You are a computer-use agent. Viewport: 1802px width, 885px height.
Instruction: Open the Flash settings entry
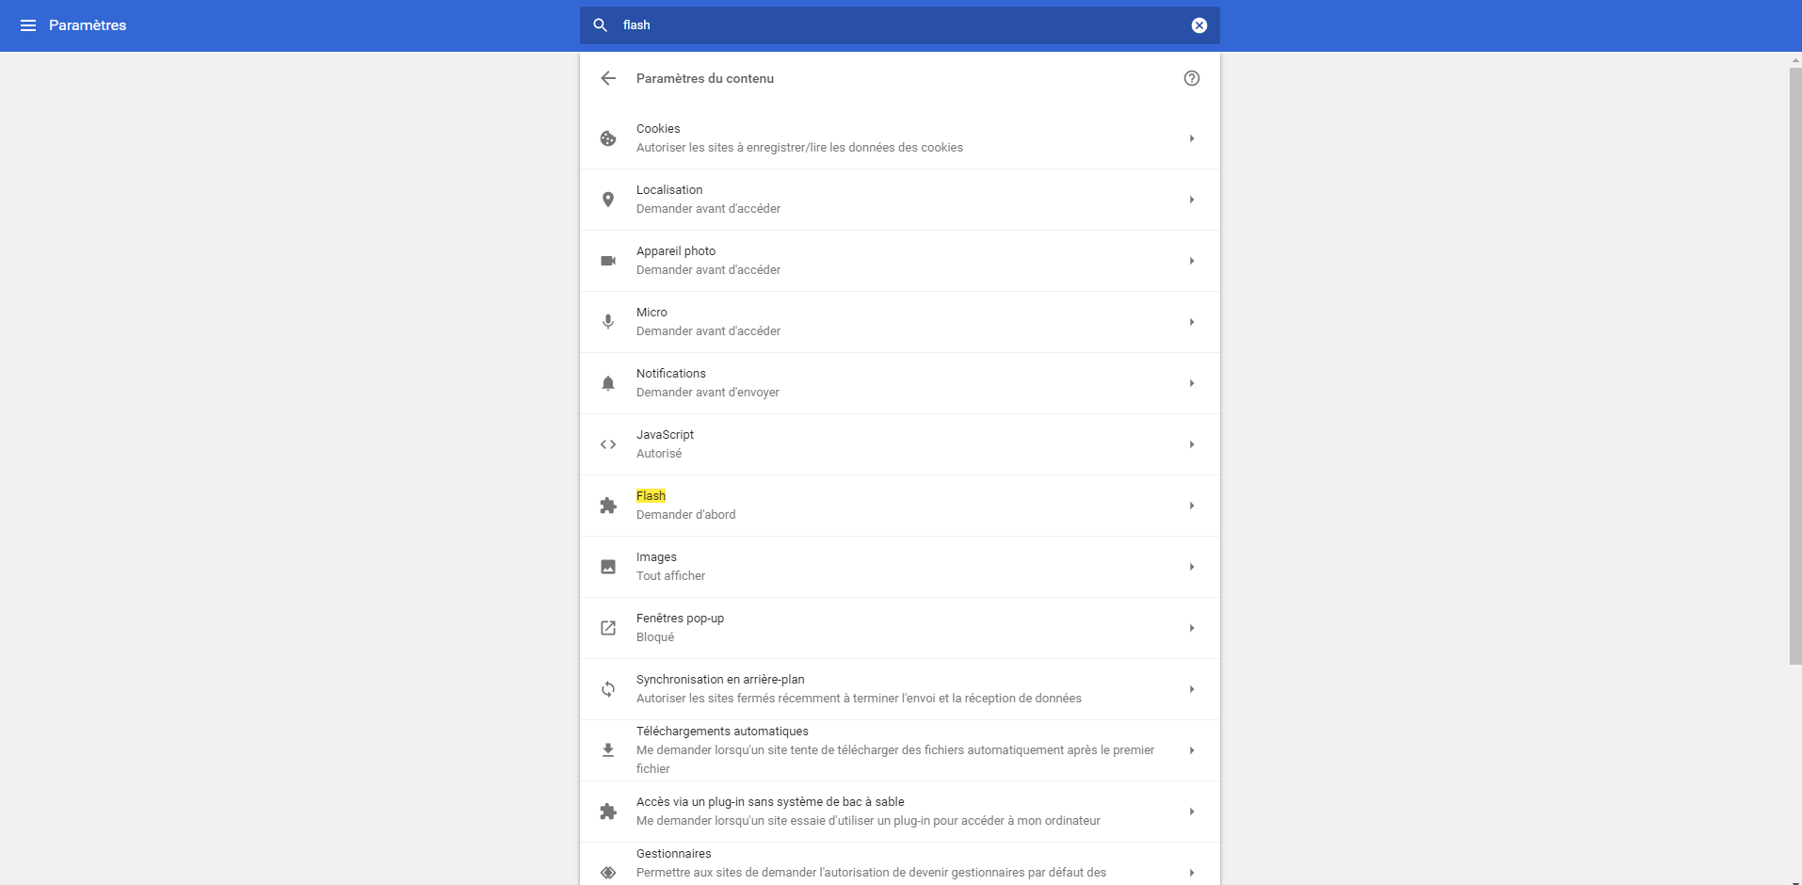899,506
